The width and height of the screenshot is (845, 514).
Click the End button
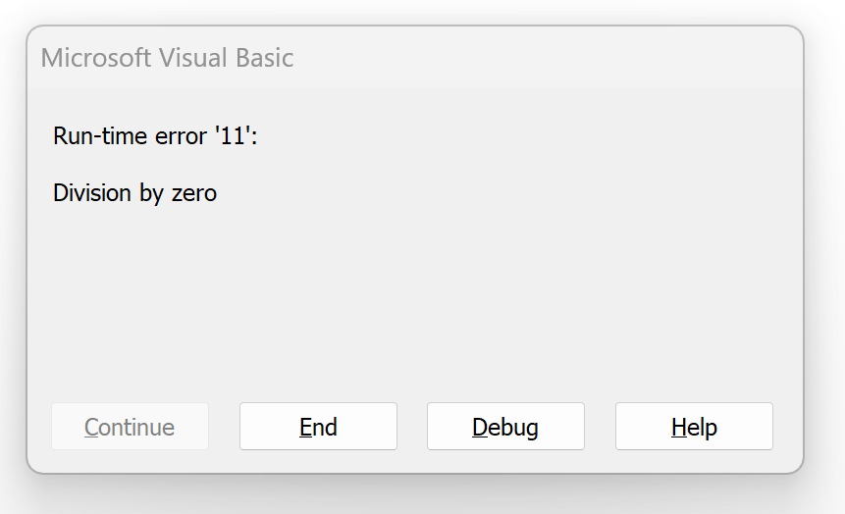(318, 427)
